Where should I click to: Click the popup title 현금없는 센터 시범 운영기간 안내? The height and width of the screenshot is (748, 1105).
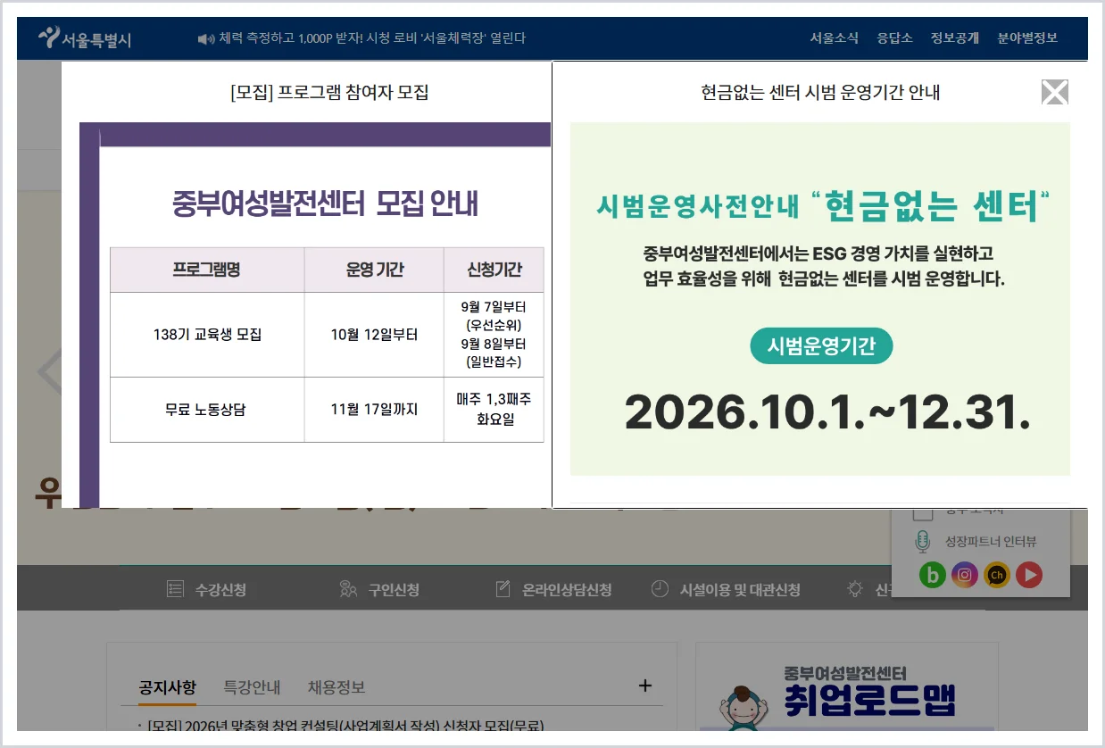820,92
